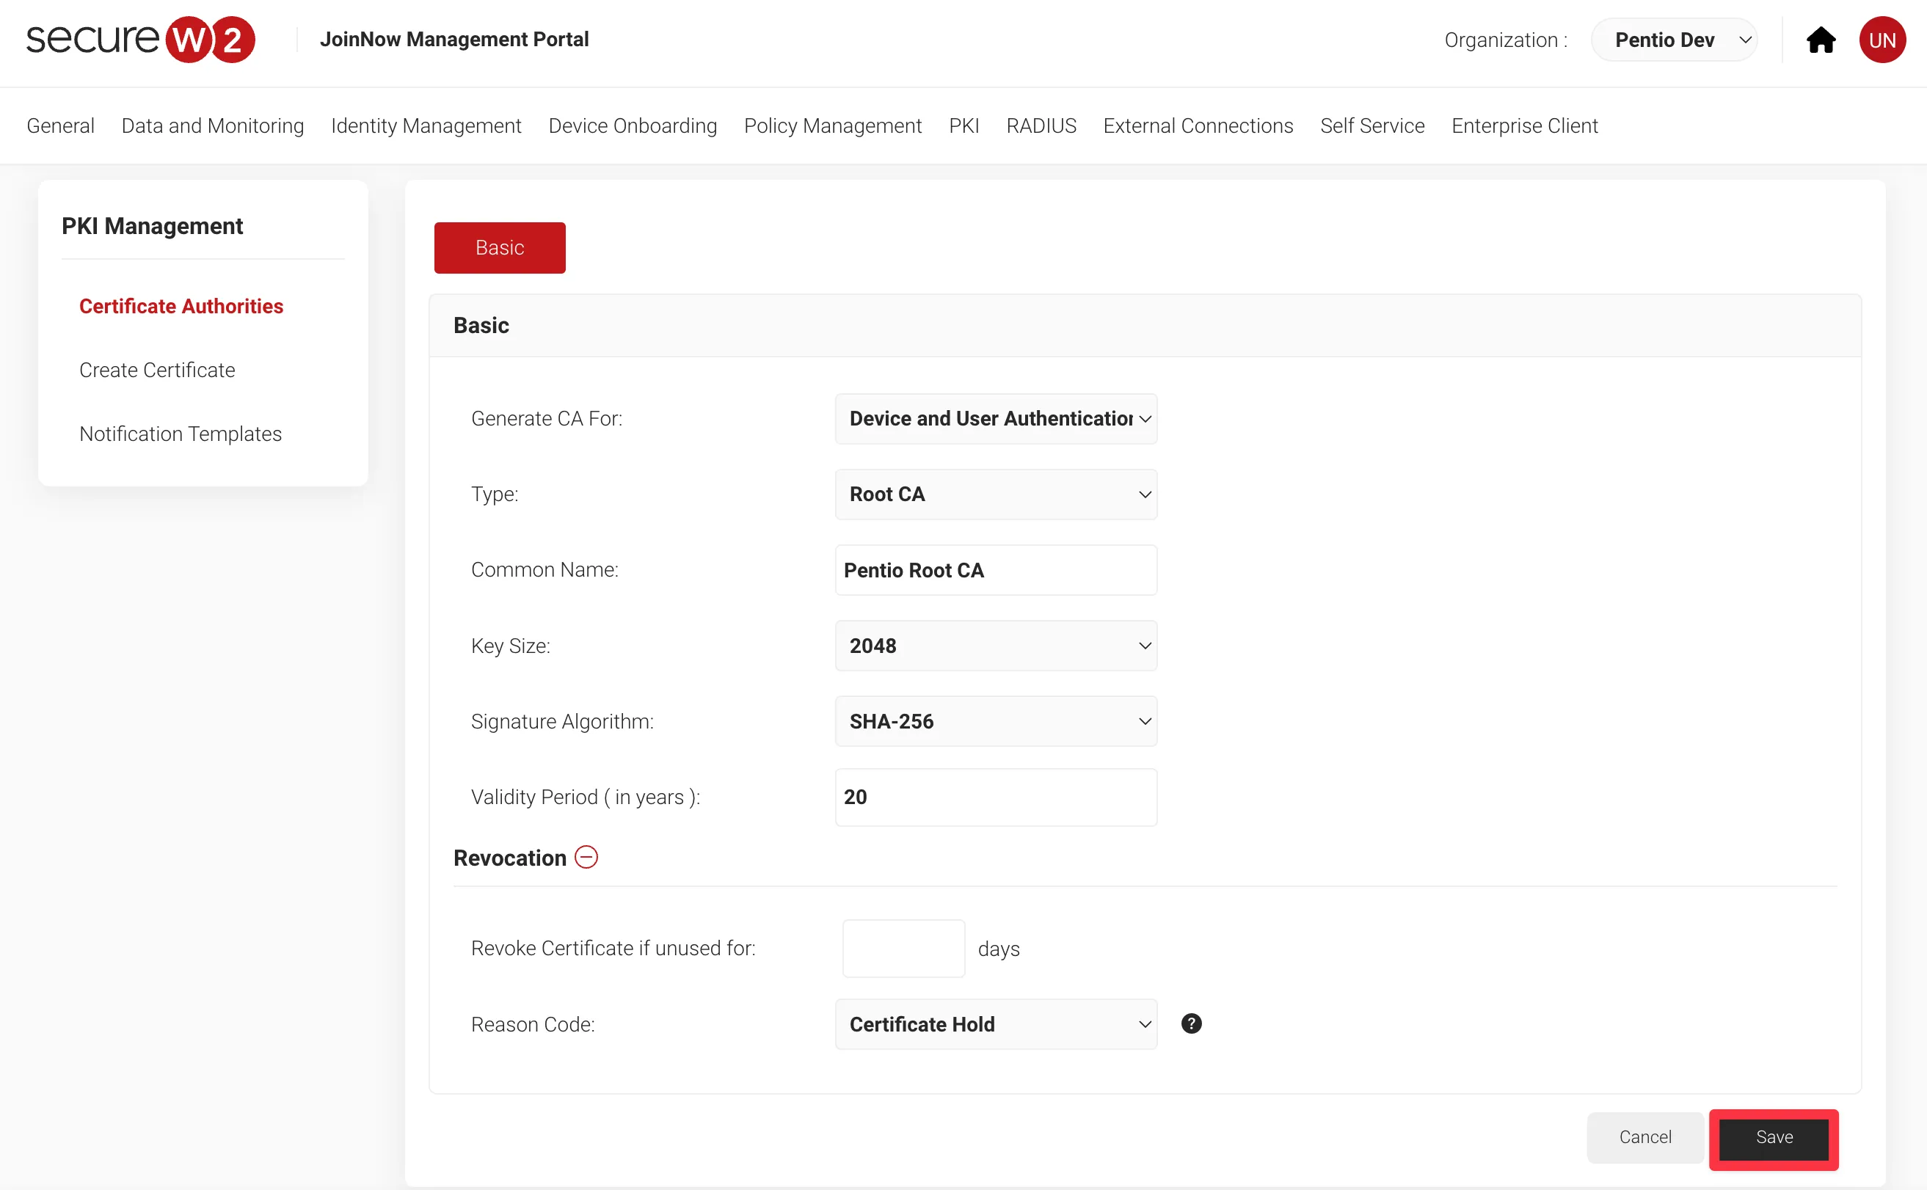The width and height of the screenshot is (1927, 1190).
Task: Open the Key Size 2048 dropdown
Action: [x=996, y=646]
